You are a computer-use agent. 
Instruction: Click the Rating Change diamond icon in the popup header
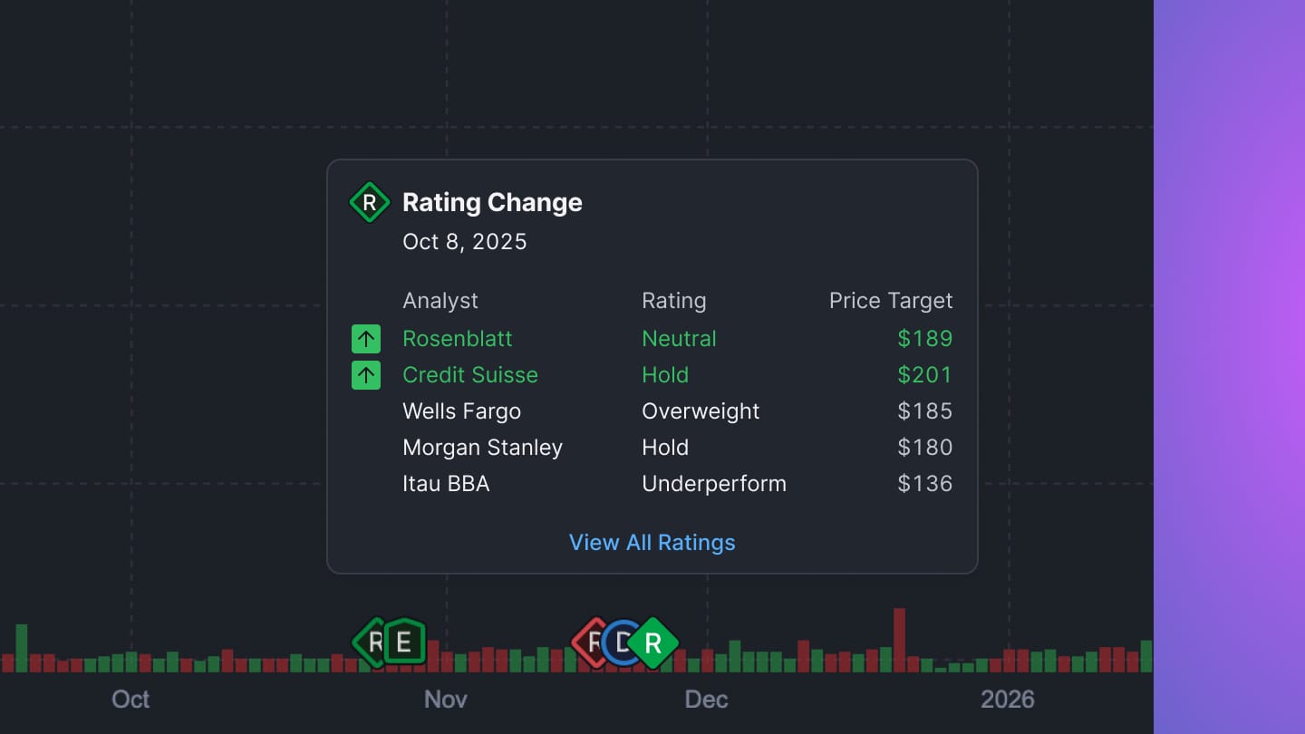pyautogui.click(x=369, y=202)
